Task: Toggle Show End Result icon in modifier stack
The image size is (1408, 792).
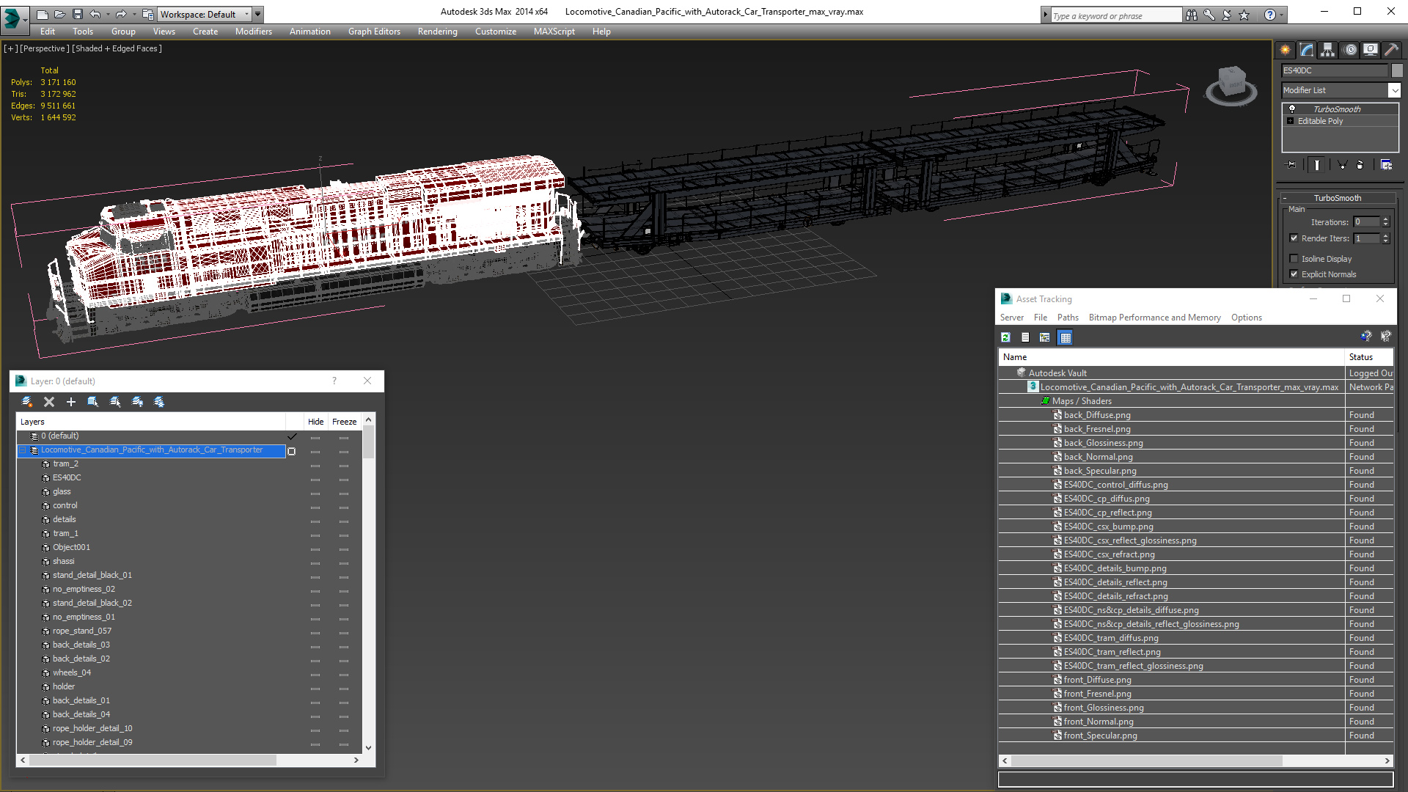Action: (x=1317, y=165)
